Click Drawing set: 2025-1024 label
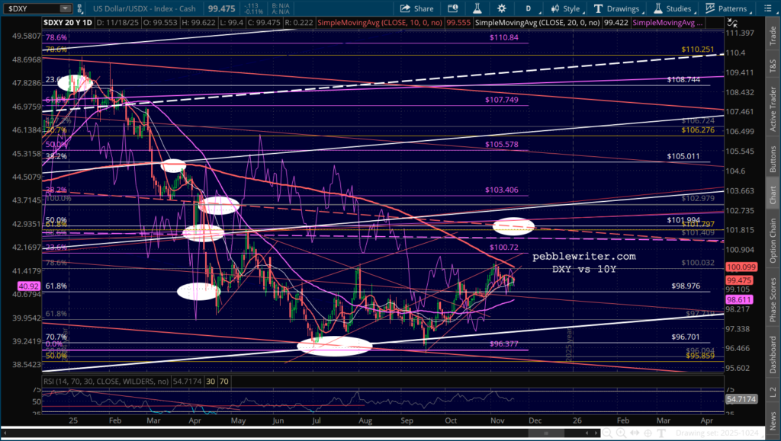This screenshot has width=781, height=441. (x=715, y=433)
